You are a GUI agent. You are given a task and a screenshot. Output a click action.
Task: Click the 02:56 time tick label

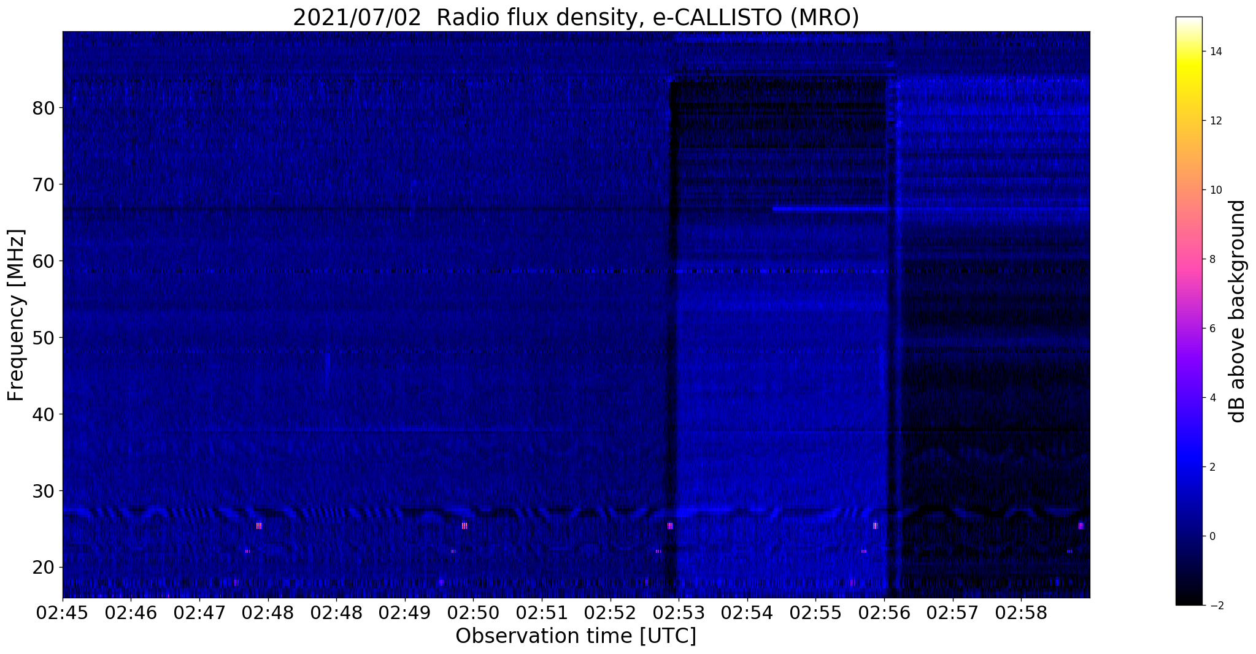[x=884, y=613]
